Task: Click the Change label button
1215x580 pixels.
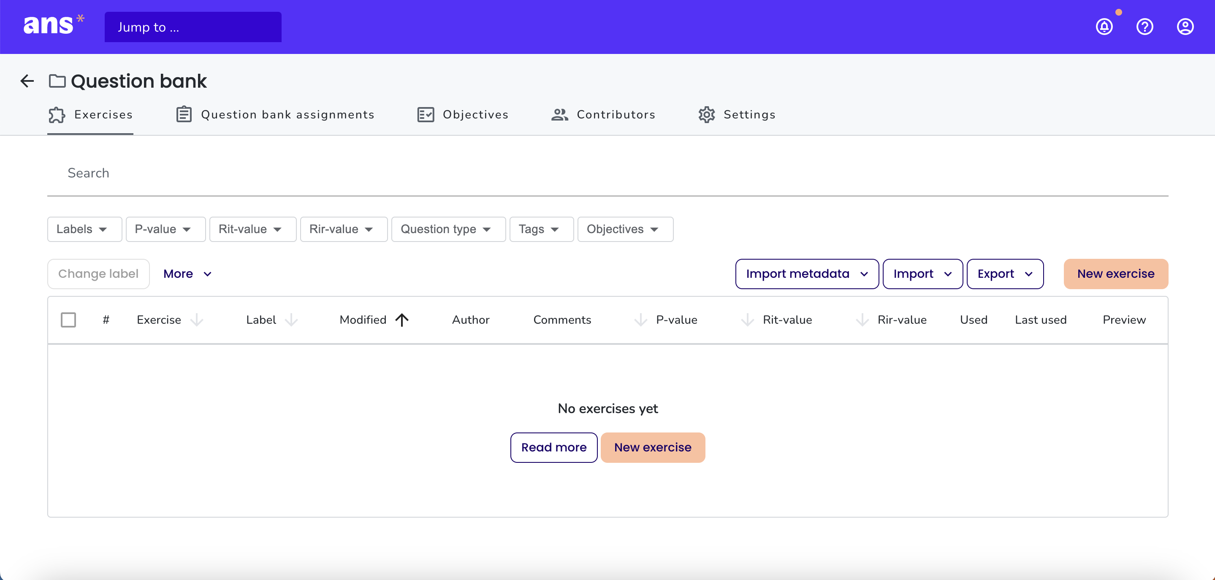Action: (98, 274)
